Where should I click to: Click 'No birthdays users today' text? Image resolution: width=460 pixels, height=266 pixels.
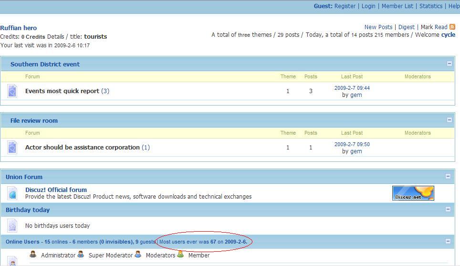[x=57, y=226]
